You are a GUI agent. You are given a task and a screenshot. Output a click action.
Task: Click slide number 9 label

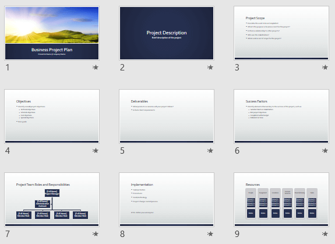(237, 234)
